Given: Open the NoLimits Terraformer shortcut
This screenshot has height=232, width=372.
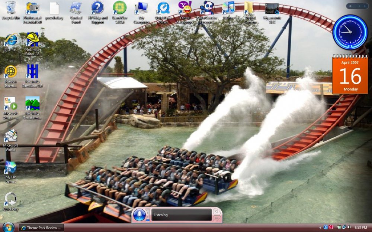Looking at the screenshot, I should click(32, 104).
